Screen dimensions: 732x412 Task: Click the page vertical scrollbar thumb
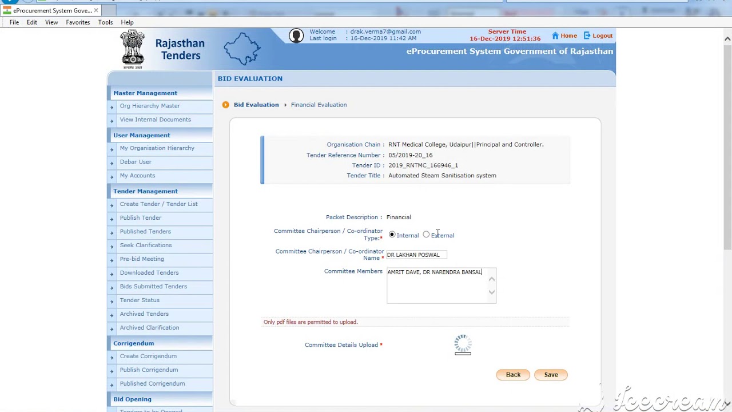point(727,147)
